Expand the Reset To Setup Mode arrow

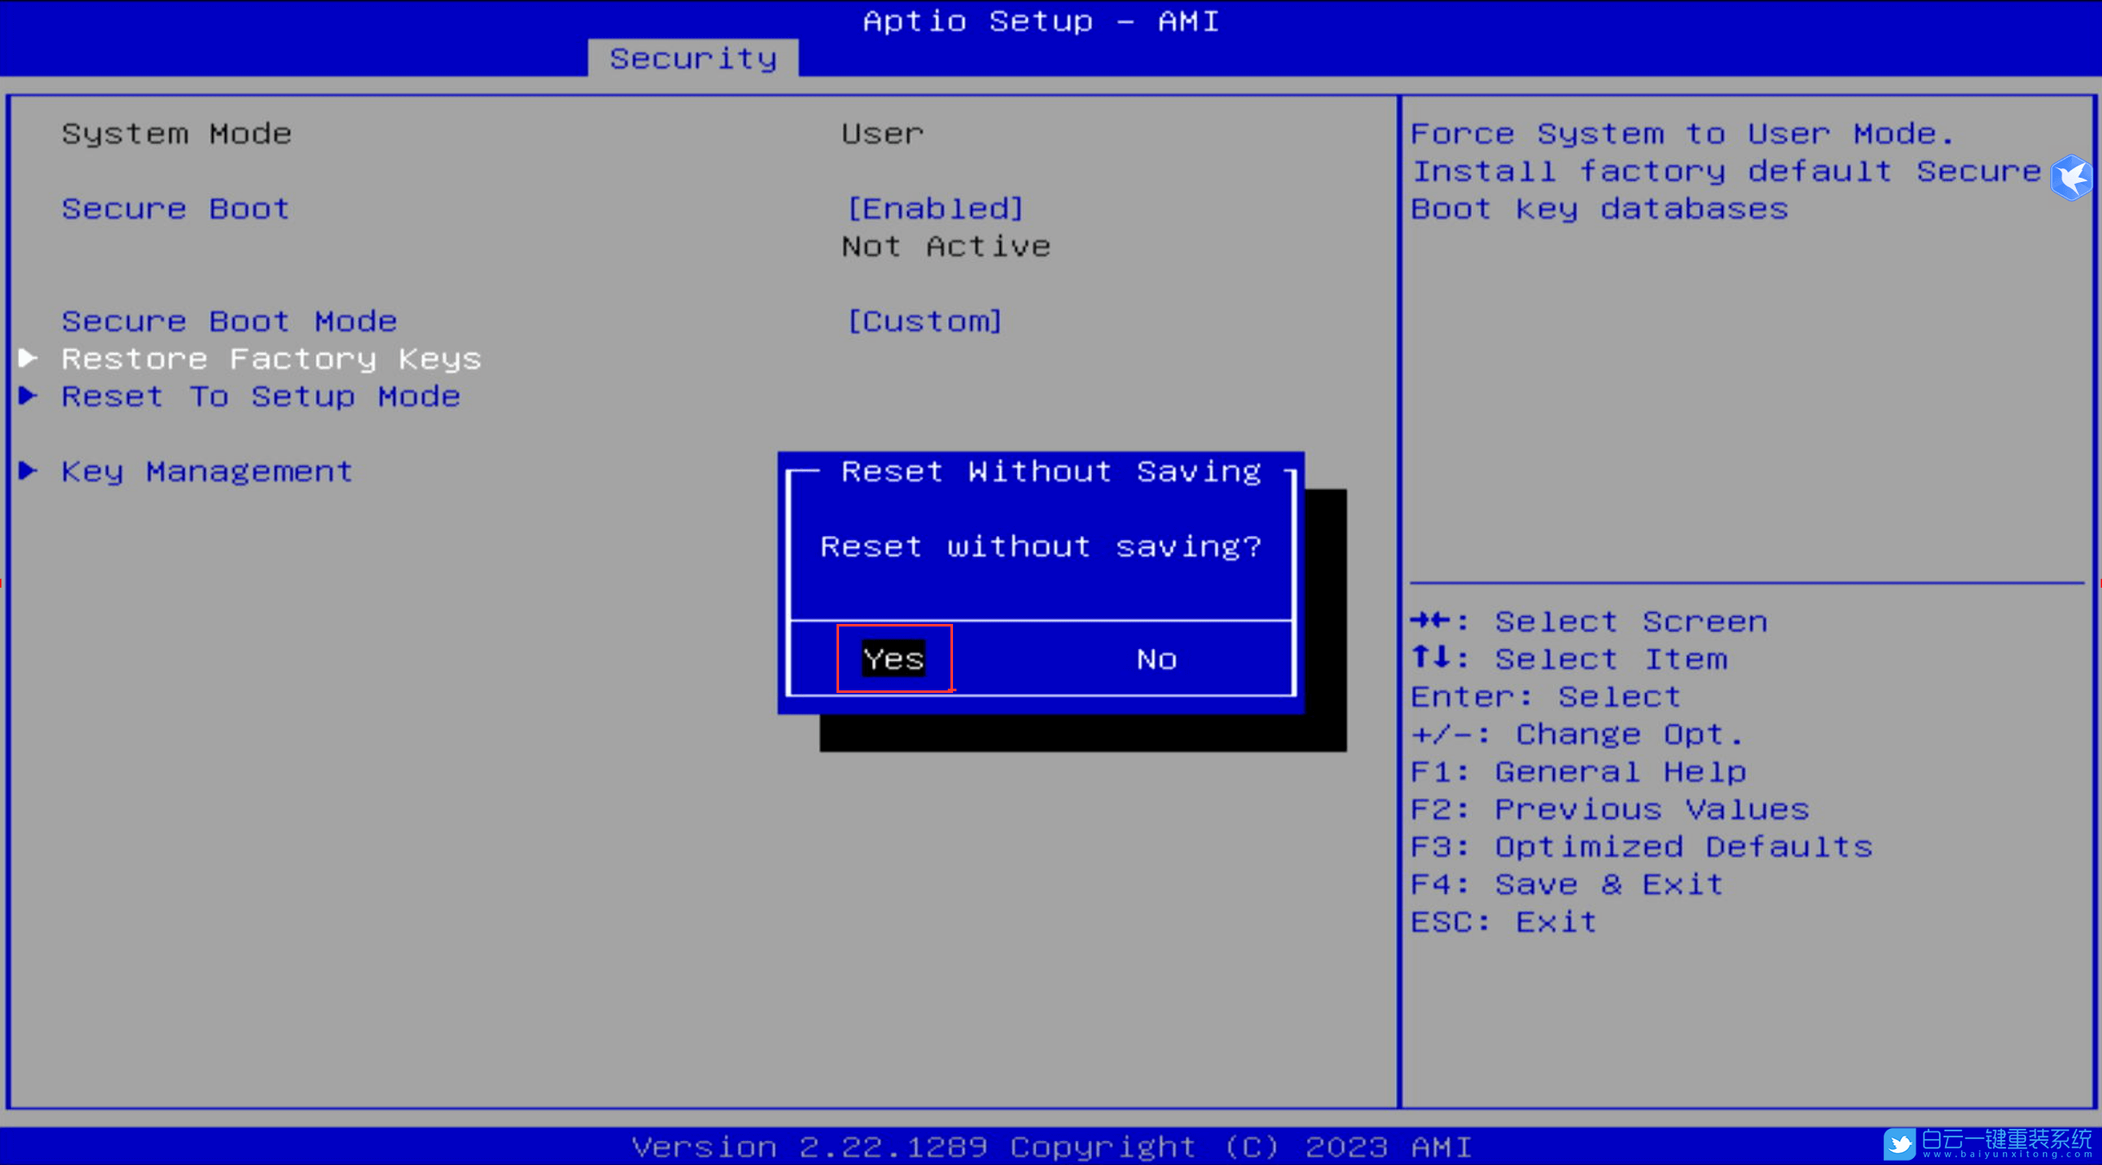(28, 396)
